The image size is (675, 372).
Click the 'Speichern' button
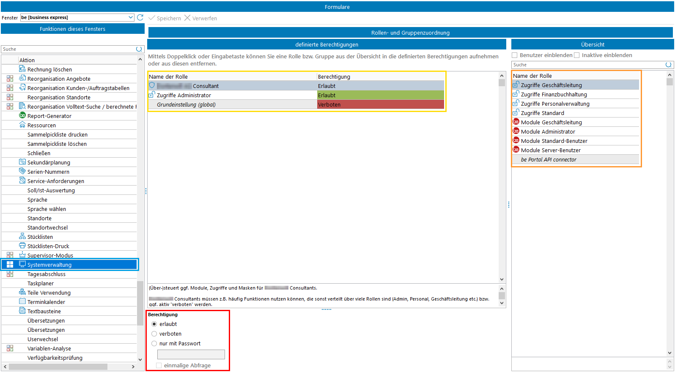pos(165,18)
